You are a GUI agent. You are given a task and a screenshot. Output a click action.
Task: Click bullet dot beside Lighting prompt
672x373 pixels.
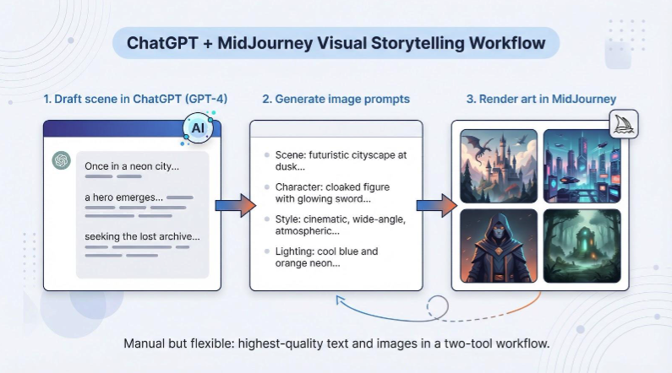pyautogui.click(x=267, y=251)
